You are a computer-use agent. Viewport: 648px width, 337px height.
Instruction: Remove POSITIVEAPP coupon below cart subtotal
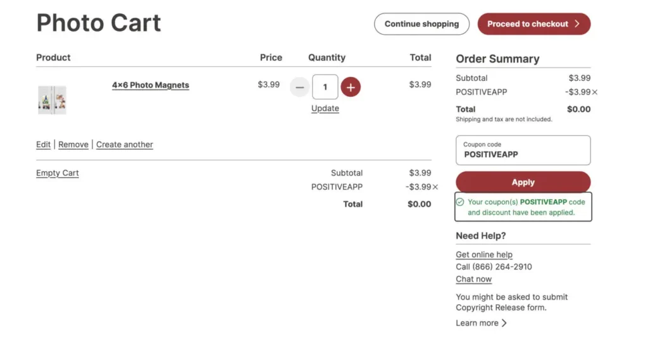click(x=435, y=187)
